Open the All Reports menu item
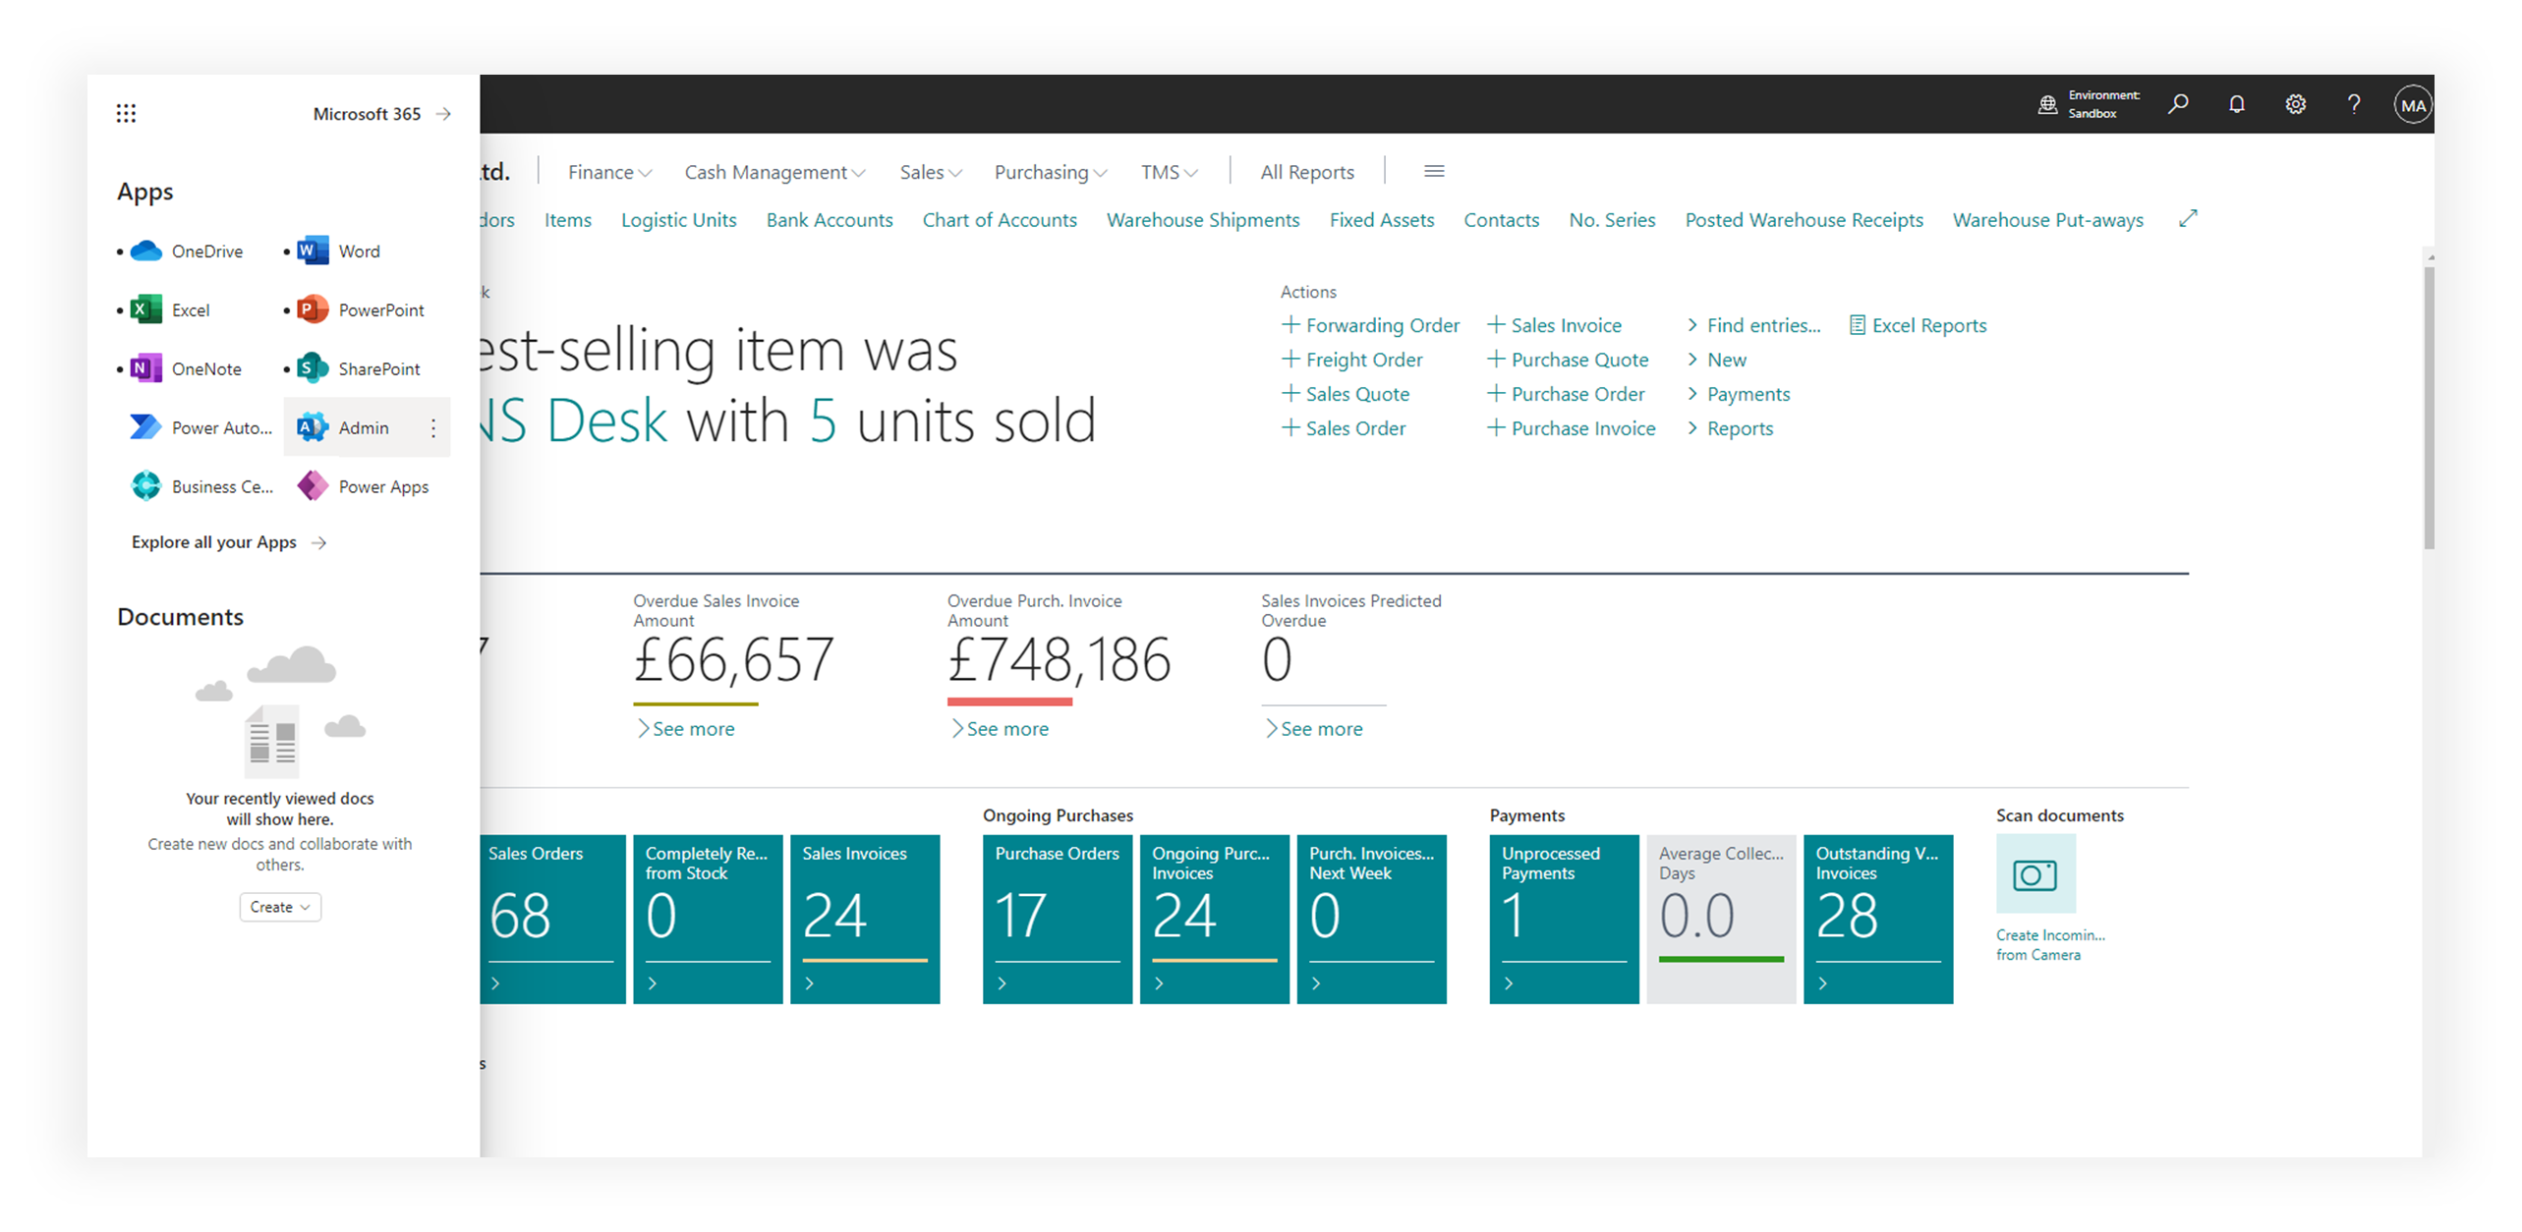 (x=1307, y=172)
